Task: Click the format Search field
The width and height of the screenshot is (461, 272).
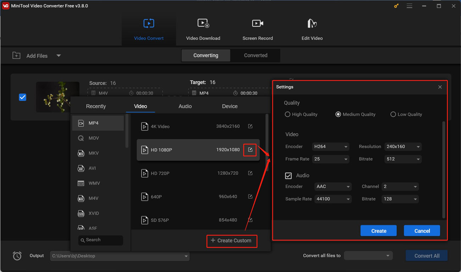Action: click(101, 240)
